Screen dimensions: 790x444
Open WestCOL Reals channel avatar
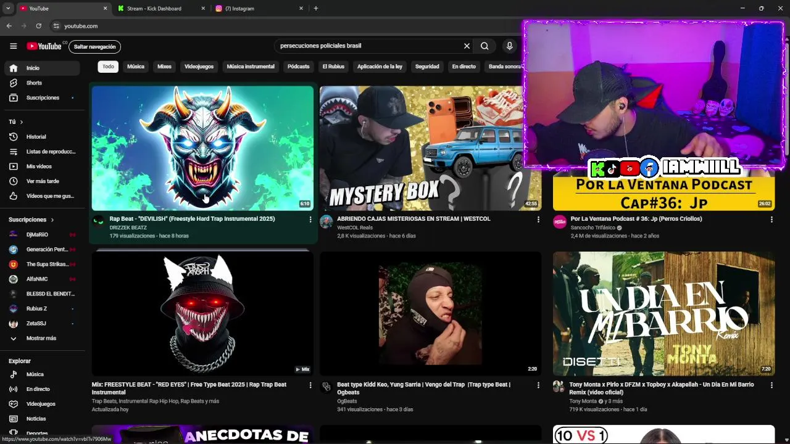pyautogui.click(x=326, y=221)
